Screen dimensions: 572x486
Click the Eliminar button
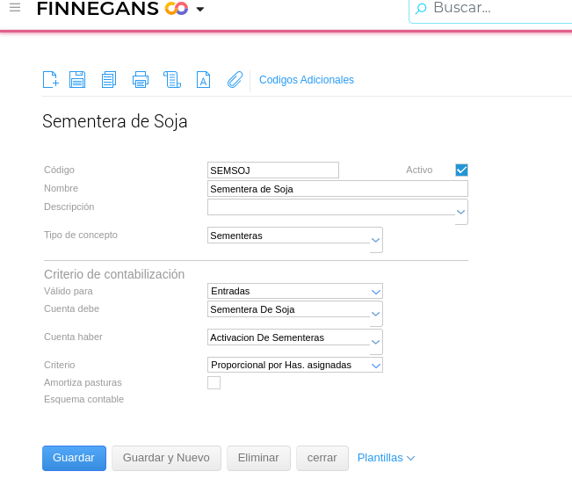tap(258, 458)
